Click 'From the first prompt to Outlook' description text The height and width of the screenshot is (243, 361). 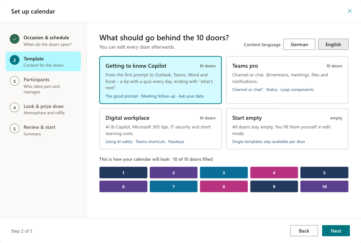tap(159, 81)
